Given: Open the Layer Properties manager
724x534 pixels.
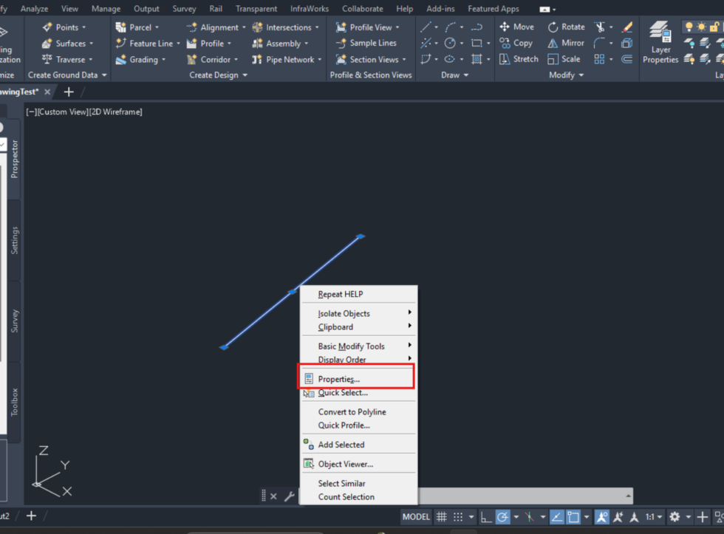Looking at the screenshot, I should tap(660, 43).
